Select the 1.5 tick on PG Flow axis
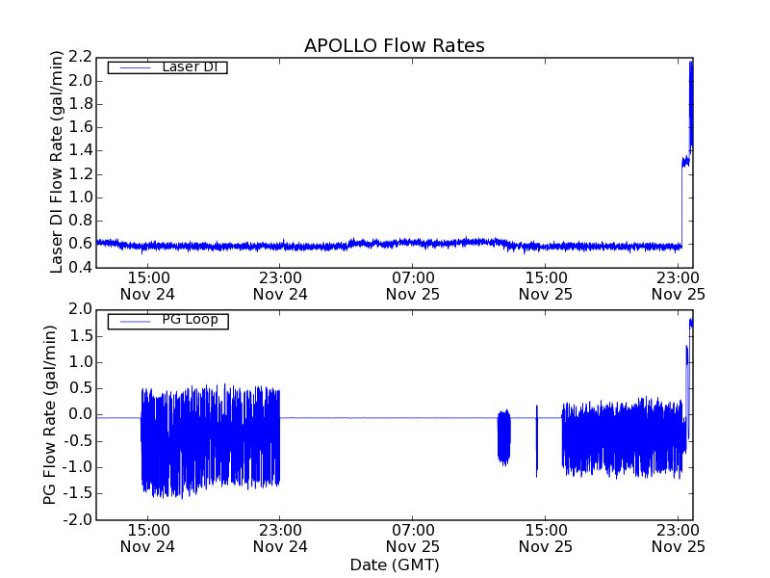The image size is (770, 578). (x=80, y=336)
